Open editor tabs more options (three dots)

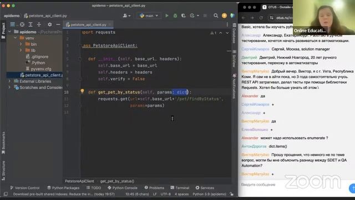[x=227, y=24]
